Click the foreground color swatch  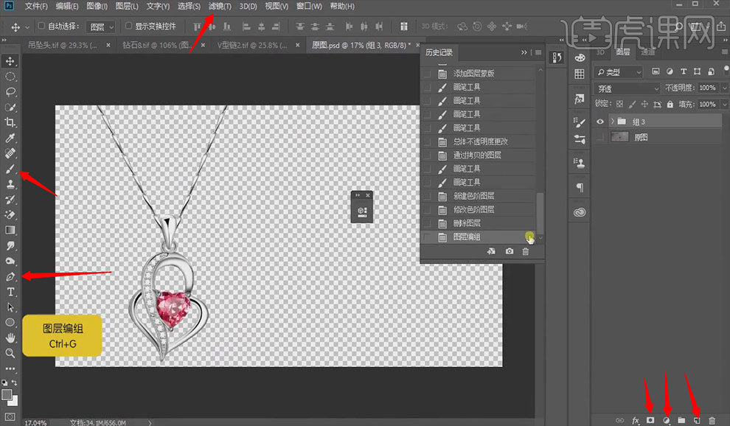[x=7, y=395]
